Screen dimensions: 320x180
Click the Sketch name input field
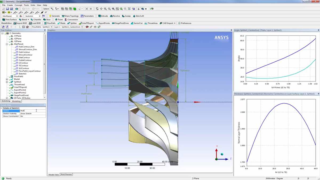click(33, 111)
